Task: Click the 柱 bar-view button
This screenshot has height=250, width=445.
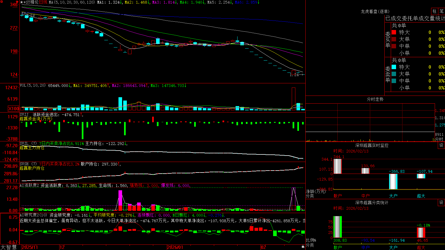Action: (434, 11)
